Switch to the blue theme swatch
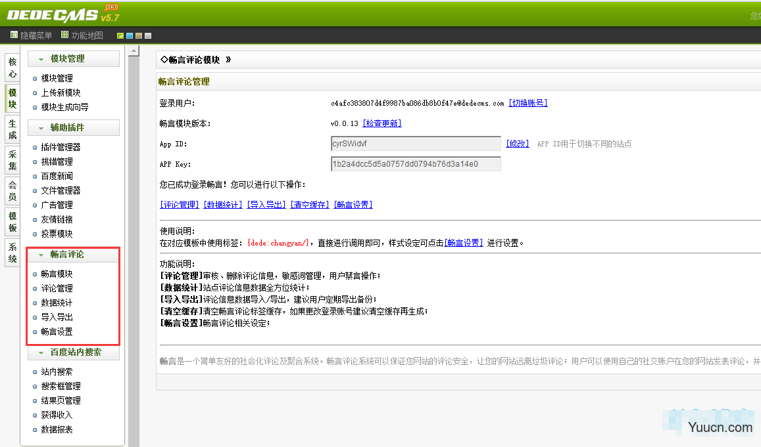The image size is (761, 447). coord(130,36)
